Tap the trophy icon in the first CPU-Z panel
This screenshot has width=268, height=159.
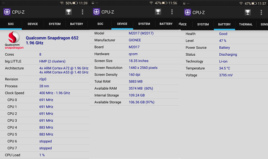[x=69, y=12]
